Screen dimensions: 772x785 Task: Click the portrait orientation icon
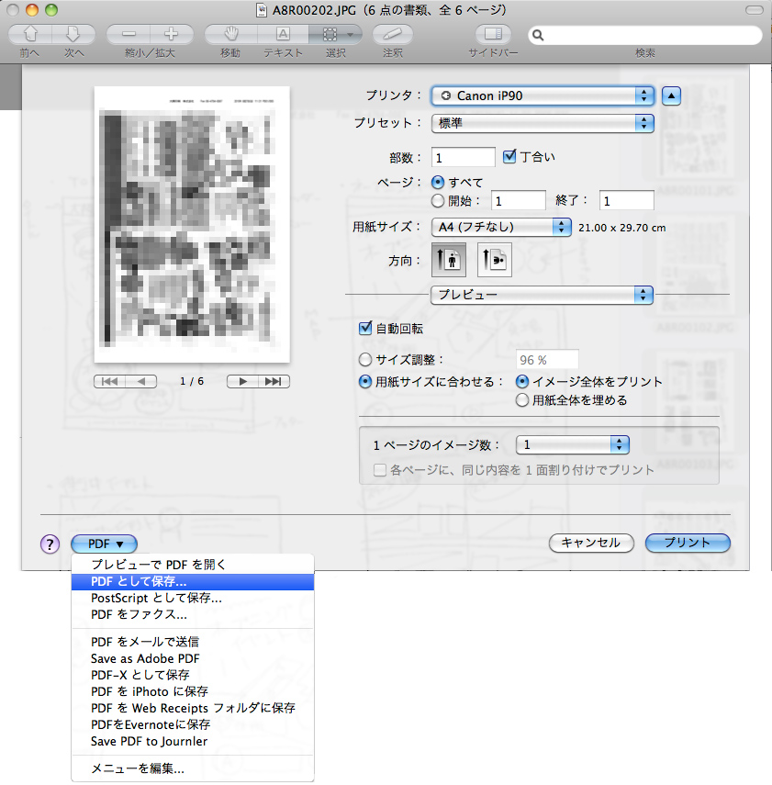pos(449,260)
